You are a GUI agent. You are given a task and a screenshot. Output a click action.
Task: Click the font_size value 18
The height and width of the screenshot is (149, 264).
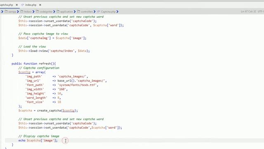pos(59,102)
